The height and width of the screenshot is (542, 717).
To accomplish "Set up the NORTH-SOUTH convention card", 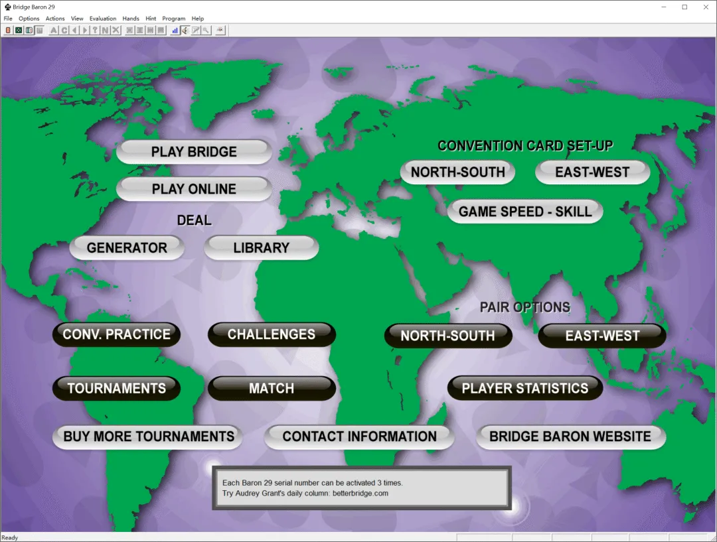I will (x=457, y=172).
